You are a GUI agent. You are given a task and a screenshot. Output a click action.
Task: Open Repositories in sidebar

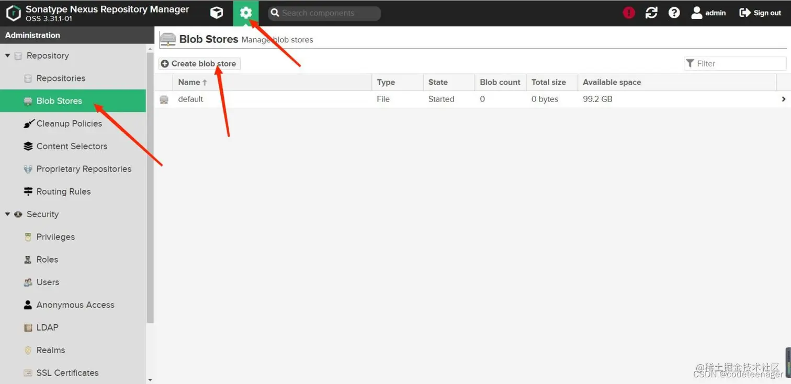pos(61,78)
